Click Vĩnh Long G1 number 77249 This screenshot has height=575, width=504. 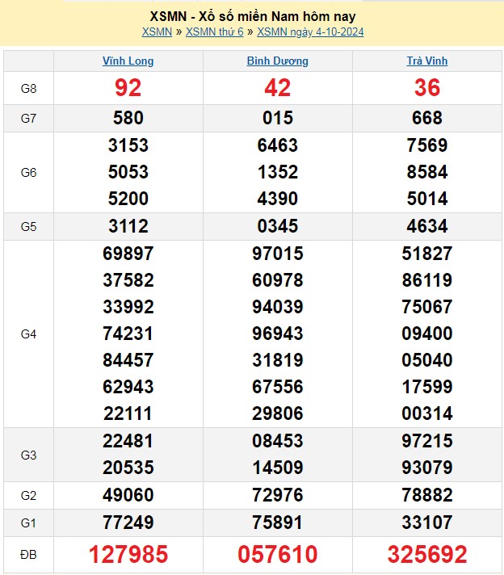point(128,523)
